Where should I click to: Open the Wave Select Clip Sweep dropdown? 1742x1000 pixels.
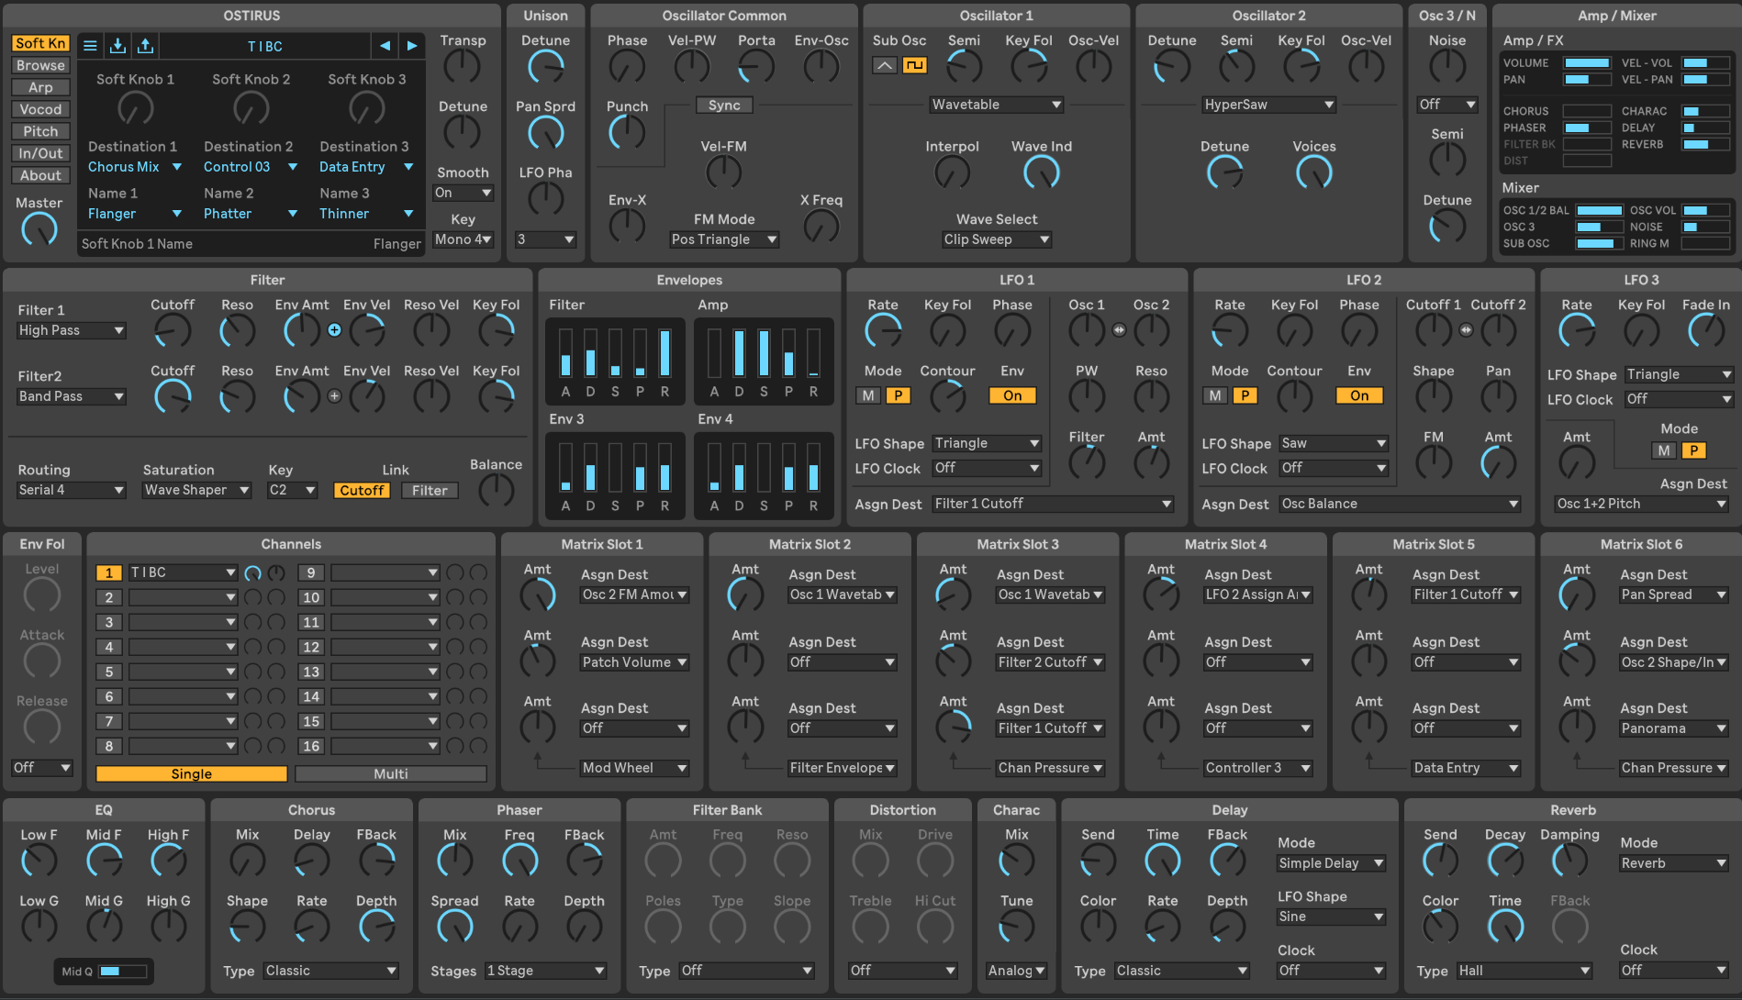click(997, 239)
